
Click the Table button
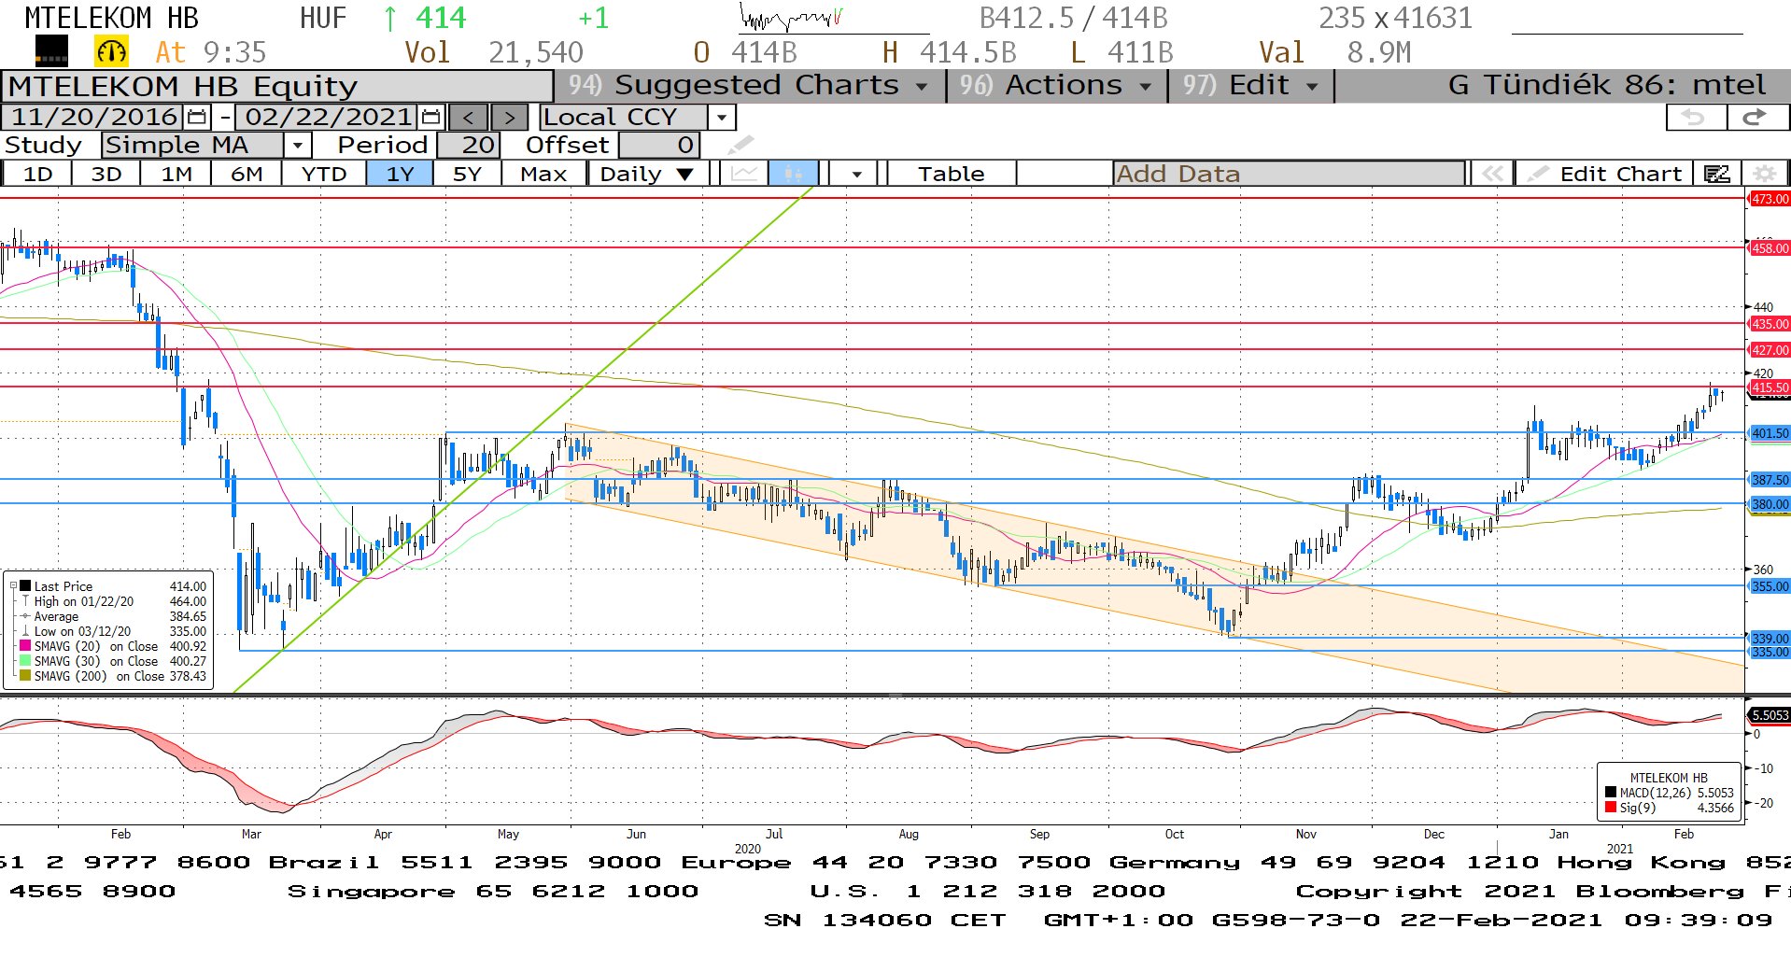tap(951, 174)
